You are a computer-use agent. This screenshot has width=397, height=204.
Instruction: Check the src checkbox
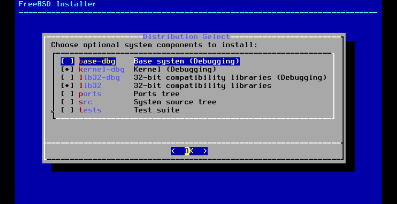click(x=67, y=102)
